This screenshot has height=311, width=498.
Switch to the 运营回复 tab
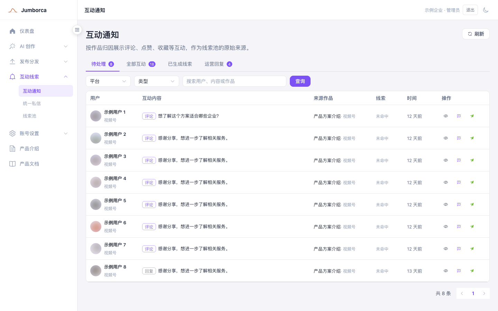(218, 64)
